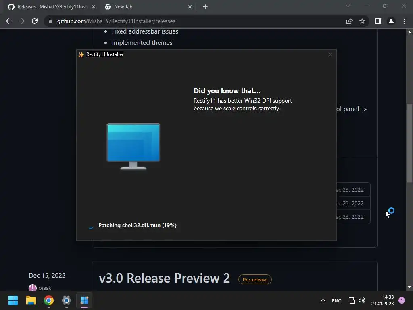Click the blue monitor illustration in the installer
Image resolution: width=413 pixels, height=310 pixels.
click(x=133, y=146)
